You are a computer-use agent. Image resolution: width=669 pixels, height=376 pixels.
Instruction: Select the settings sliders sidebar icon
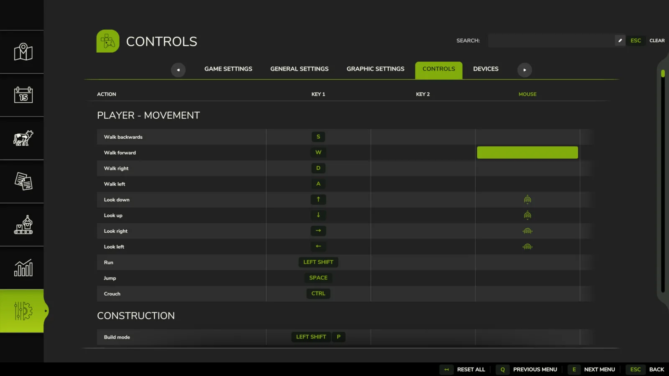click(23, 311)
